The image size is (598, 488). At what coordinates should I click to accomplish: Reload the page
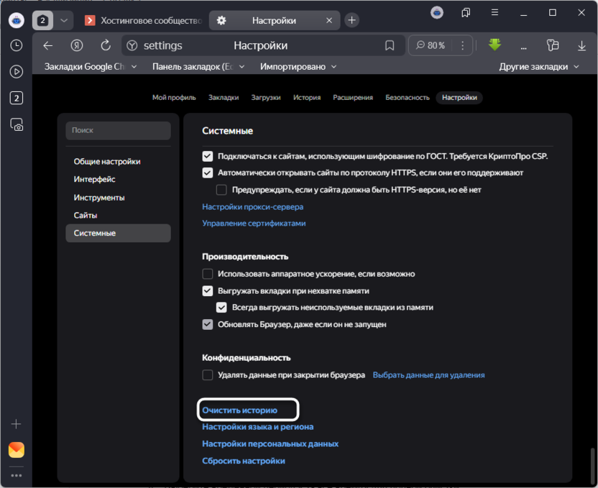[x=106, y=45]
